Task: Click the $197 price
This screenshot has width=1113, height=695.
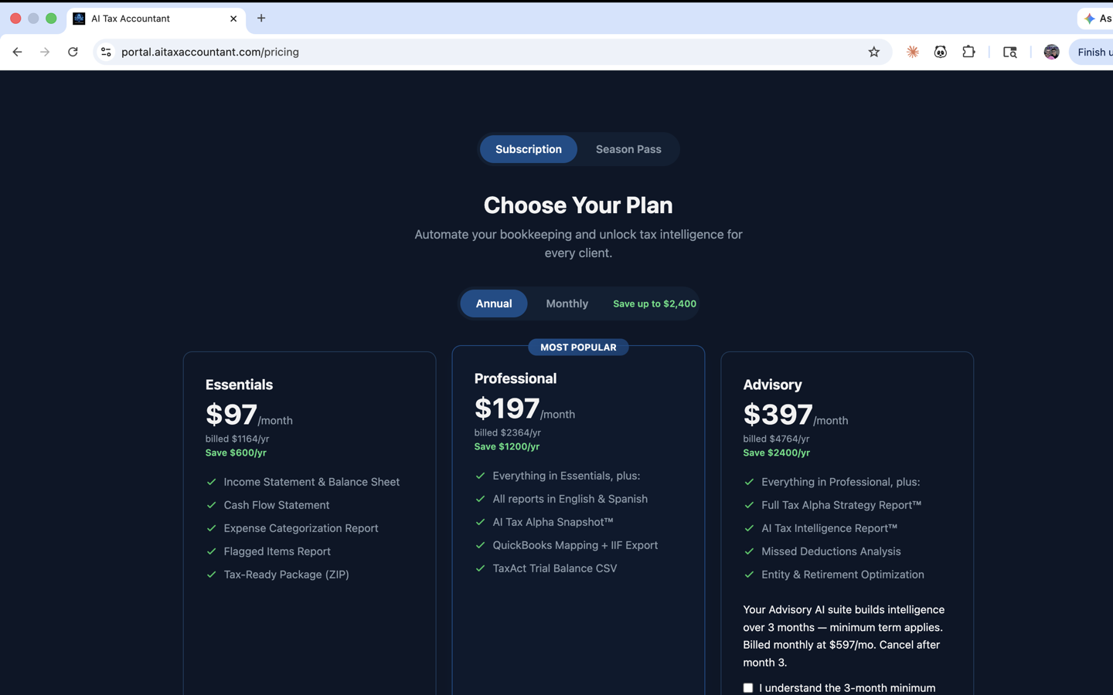Action: point(507,409)
